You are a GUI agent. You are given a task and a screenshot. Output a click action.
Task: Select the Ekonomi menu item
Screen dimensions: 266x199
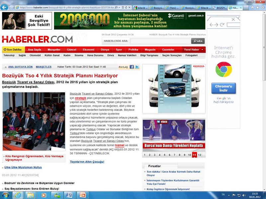tap(88, 50)
